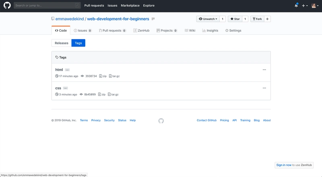Open the Training footer link
Image resolution: width=322 pixels, height=177 pixels.
click(245, 120)
